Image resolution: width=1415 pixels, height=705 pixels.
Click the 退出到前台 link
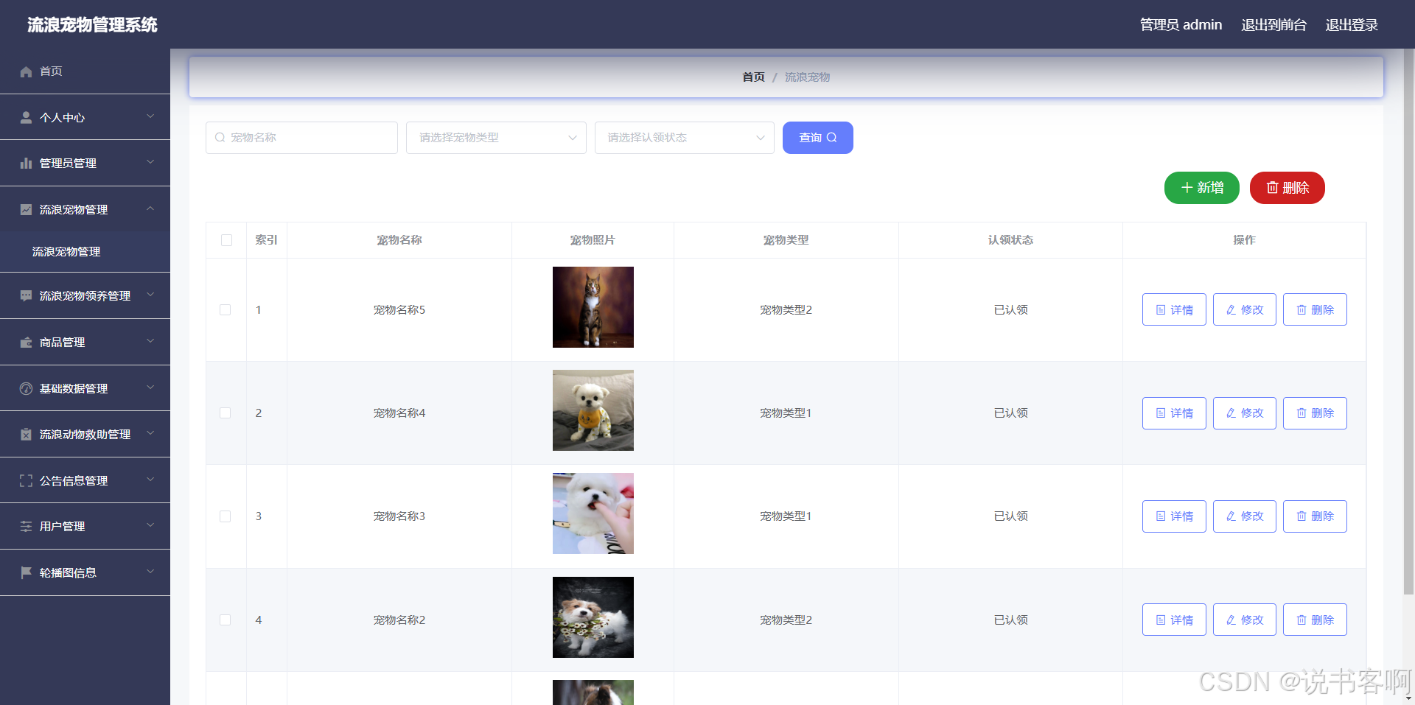click(1273, 25)
